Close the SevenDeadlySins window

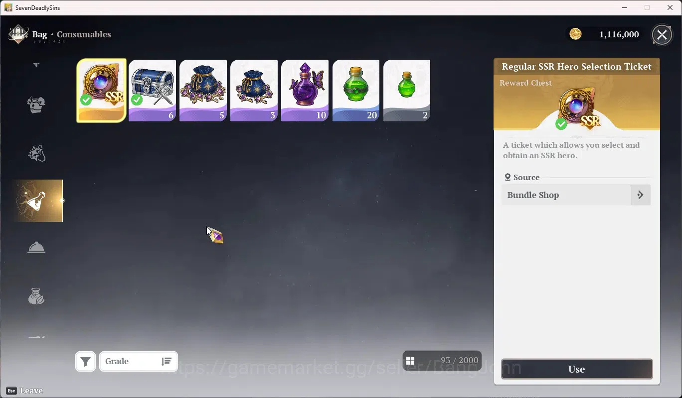point(670,7)
